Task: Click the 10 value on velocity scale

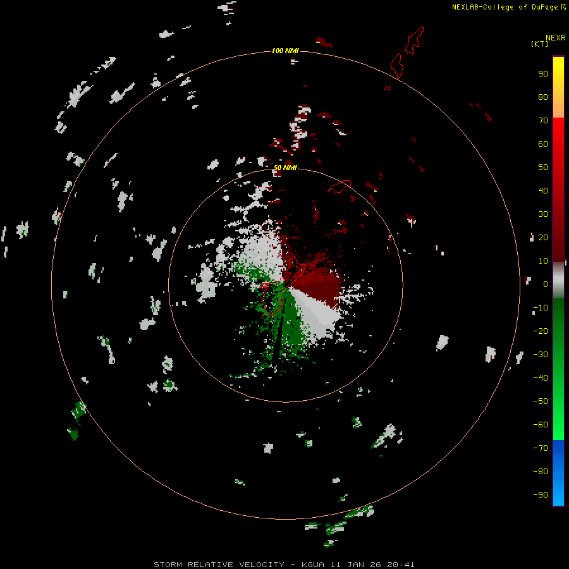Action: pos(543,261)
